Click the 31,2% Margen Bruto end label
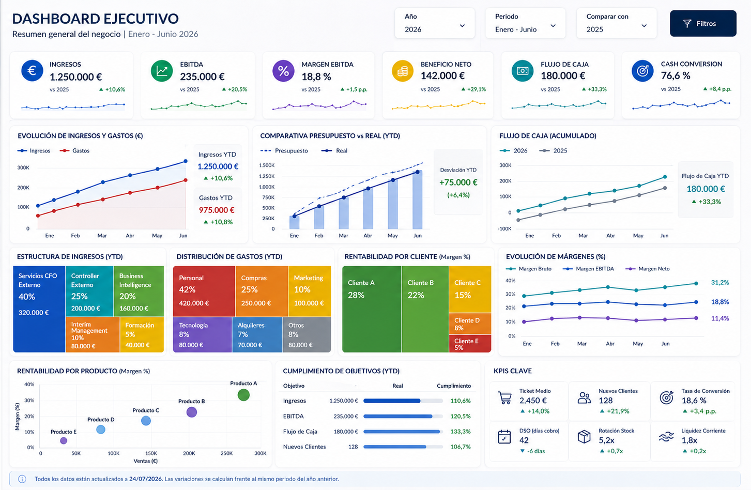 point(720,283)
